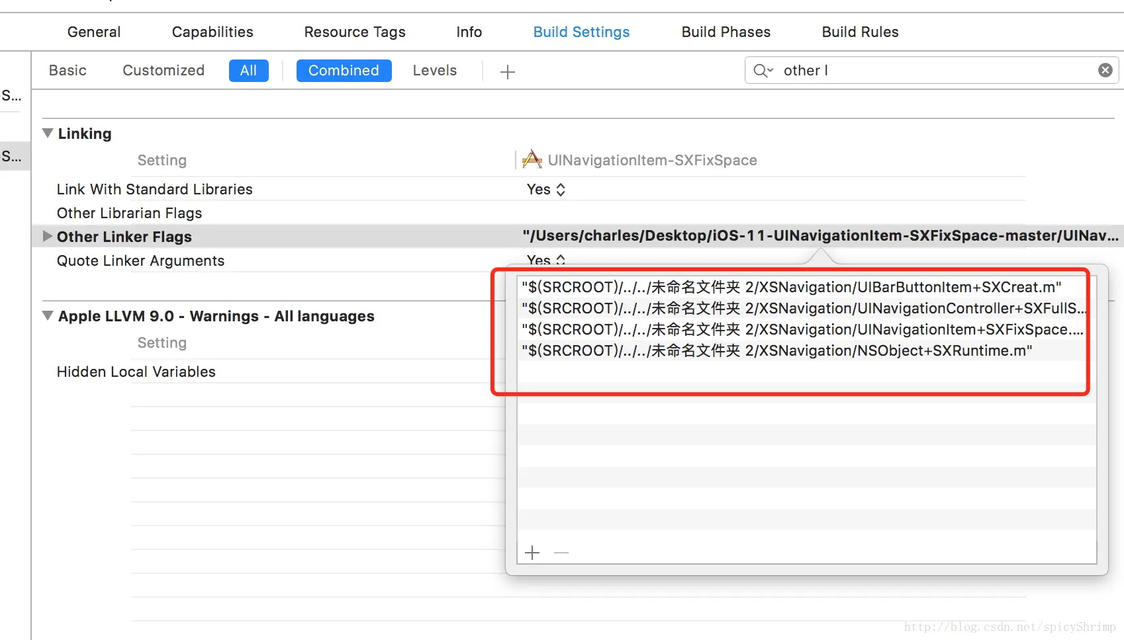Switch to the Capabilities tab

[212, 32]
